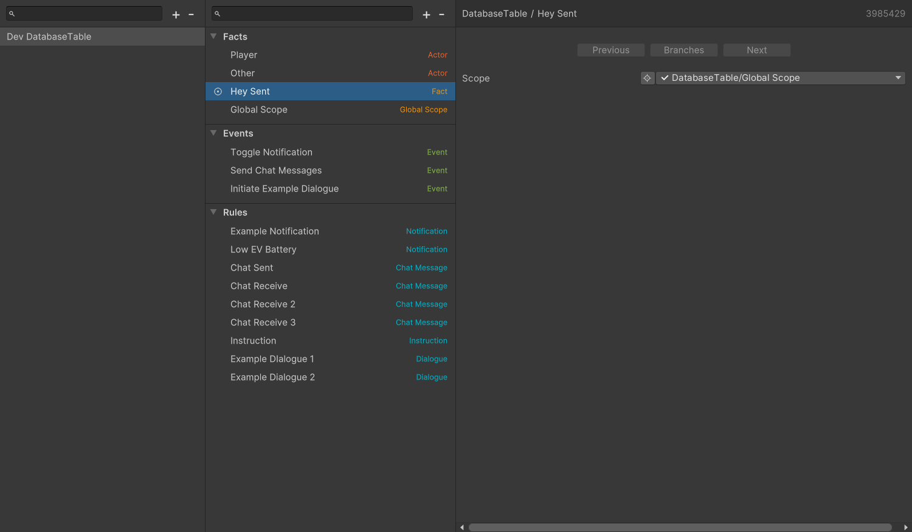Click the entry ID 3985429

click(x=885, y=13)
